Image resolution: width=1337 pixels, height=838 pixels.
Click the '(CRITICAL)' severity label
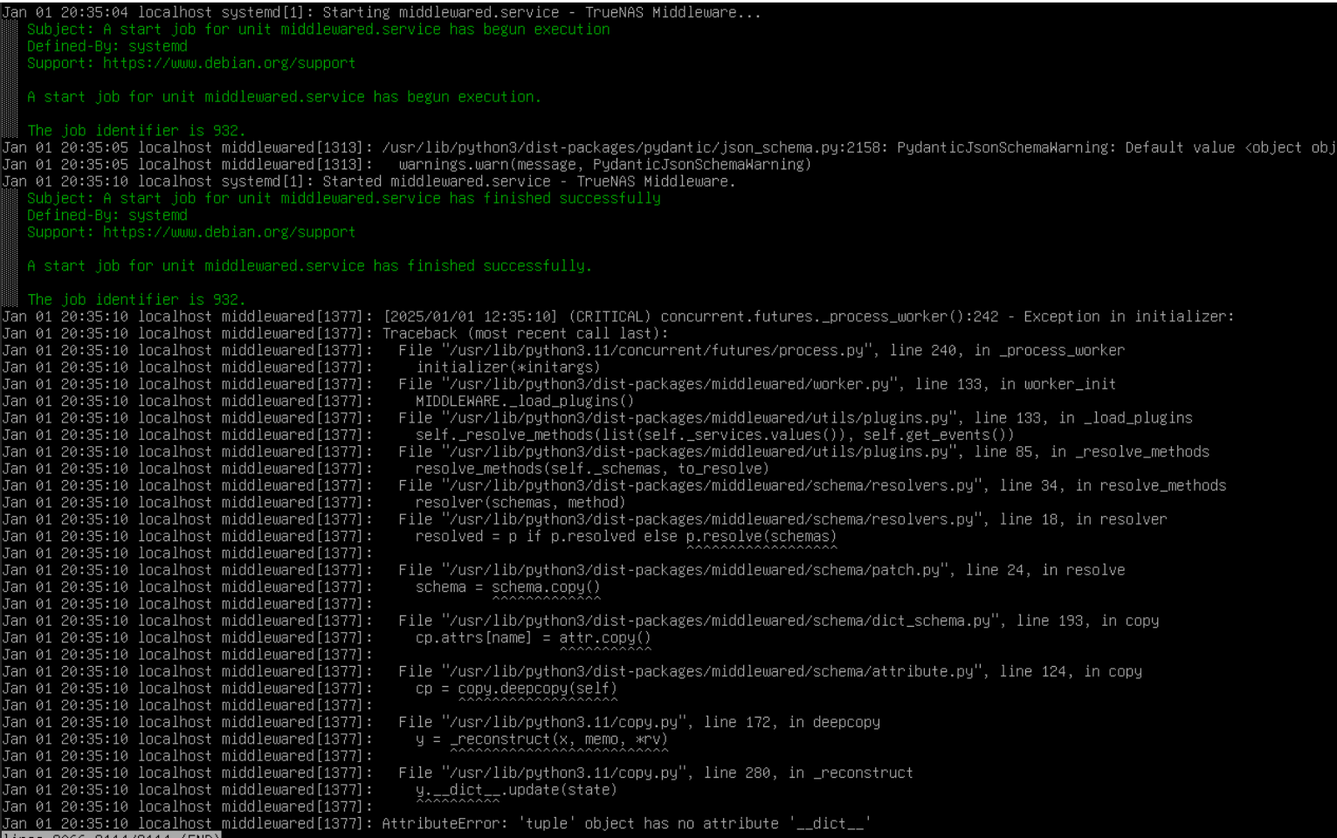(x=610, y=316)
